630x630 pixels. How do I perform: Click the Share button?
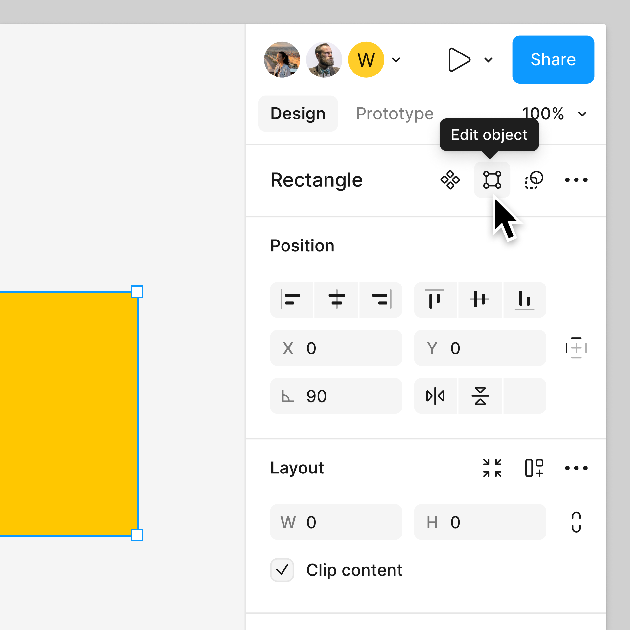pyautogui.click(x=553, y=59)
